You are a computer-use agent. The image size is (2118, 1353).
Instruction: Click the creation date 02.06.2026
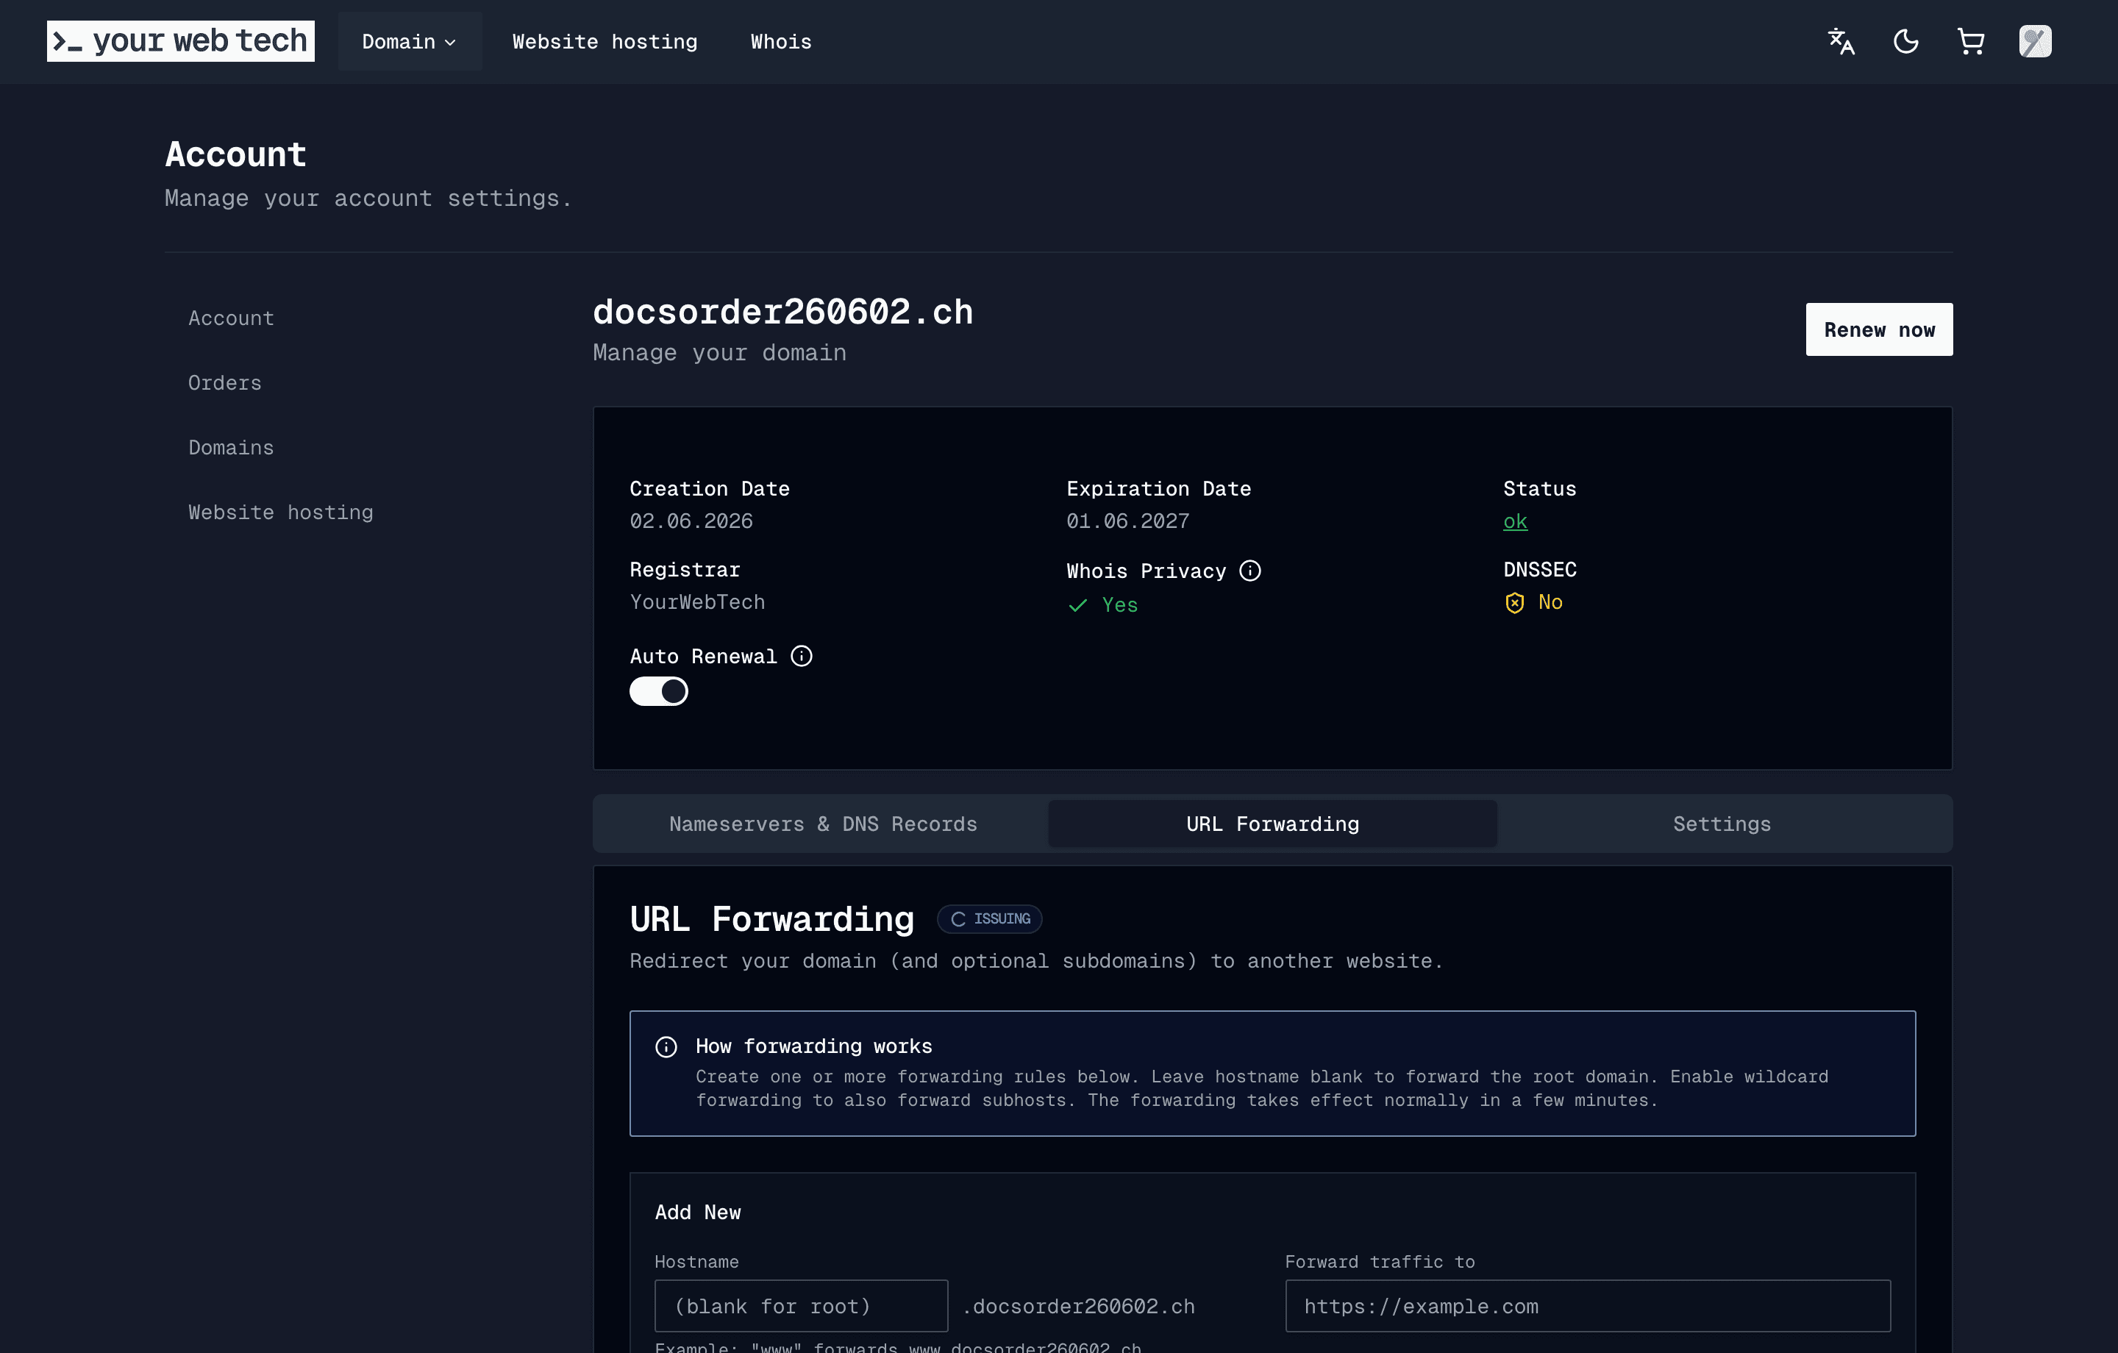[x=691, y=521]
